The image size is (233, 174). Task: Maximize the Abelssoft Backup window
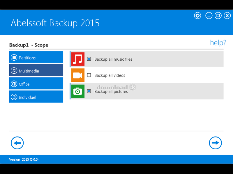tap(218, 16)
